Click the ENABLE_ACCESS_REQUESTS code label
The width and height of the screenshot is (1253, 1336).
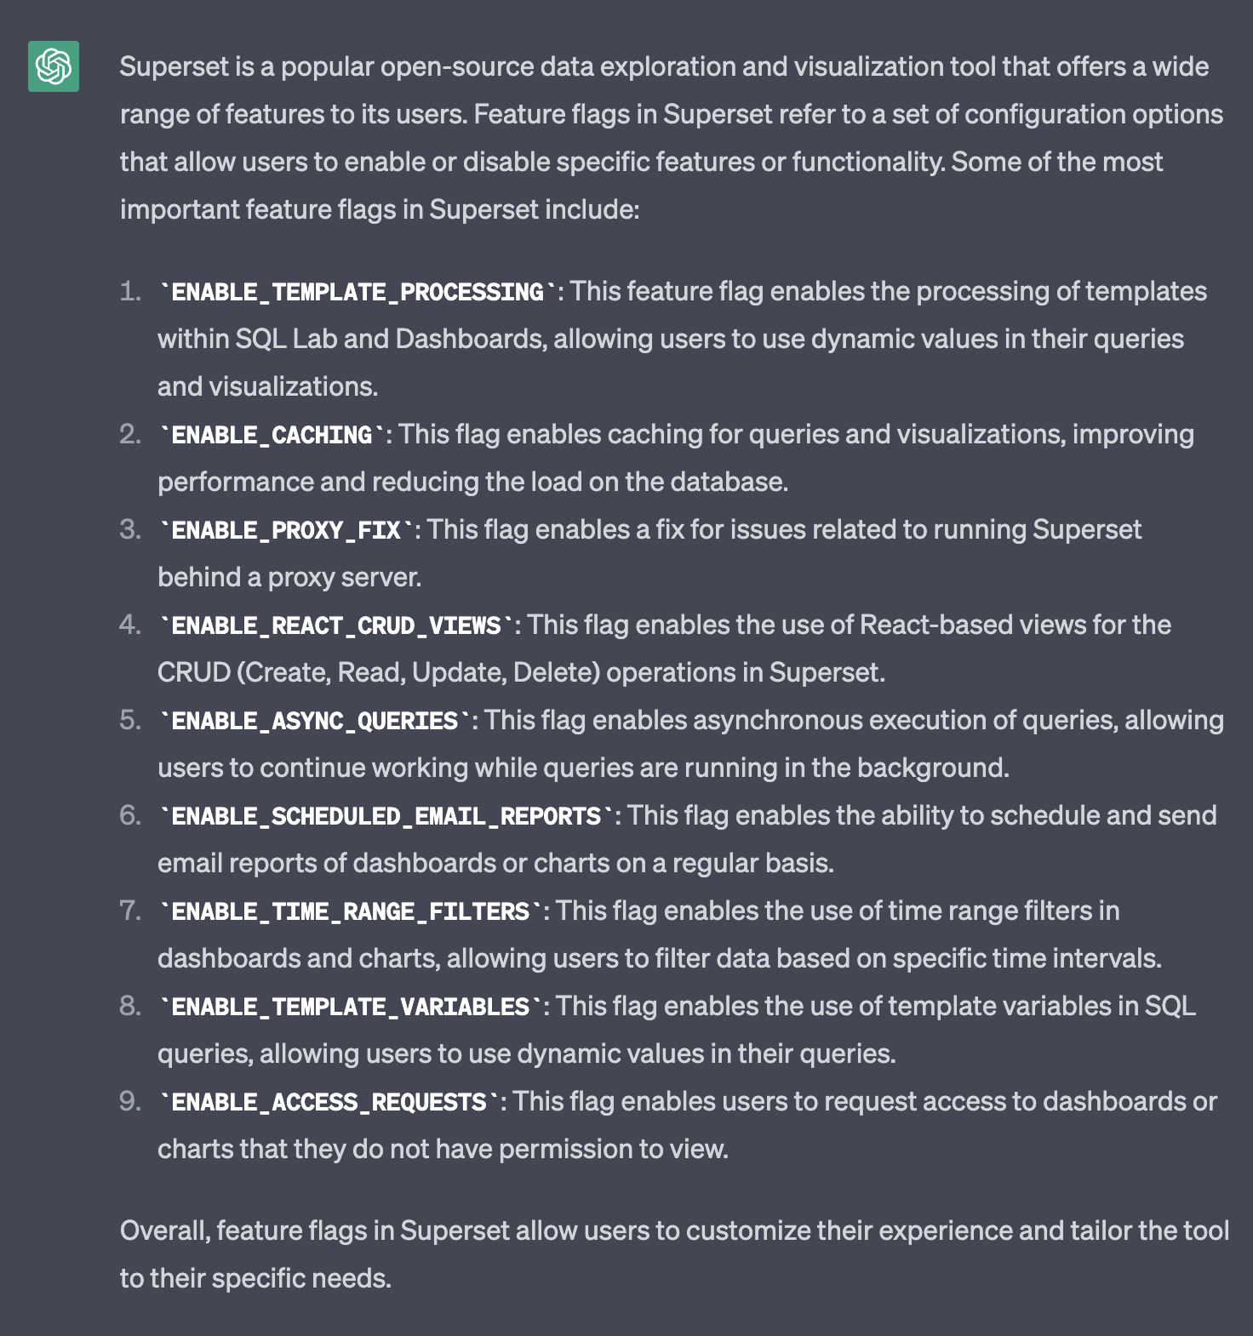tap(329, 1103)
